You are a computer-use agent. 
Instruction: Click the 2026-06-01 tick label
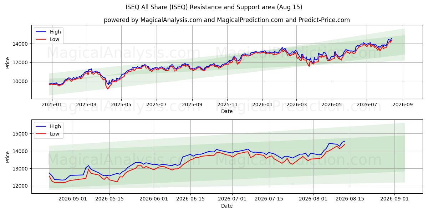click(154, 199)
